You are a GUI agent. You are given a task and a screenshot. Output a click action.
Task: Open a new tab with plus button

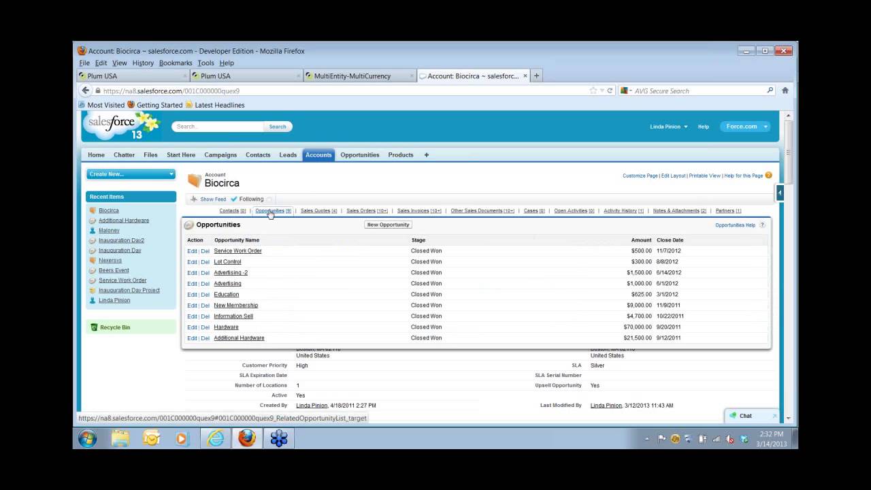536,76
